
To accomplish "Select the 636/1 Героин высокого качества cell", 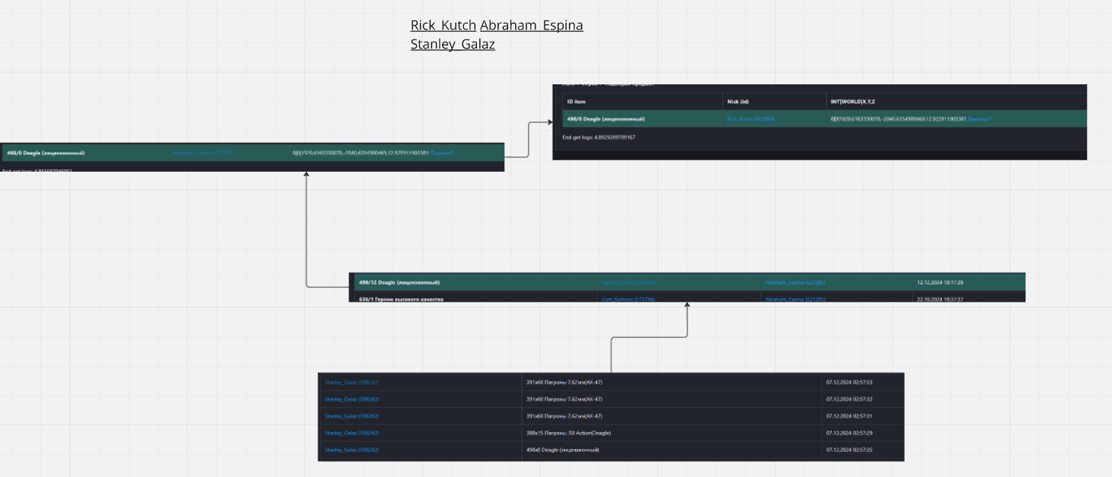I will tap(401, 299).
